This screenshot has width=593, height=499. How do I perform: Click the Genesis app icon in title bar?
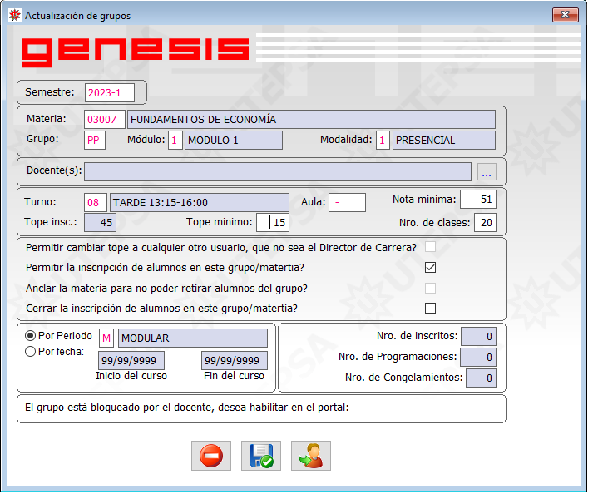coord(15,15)
